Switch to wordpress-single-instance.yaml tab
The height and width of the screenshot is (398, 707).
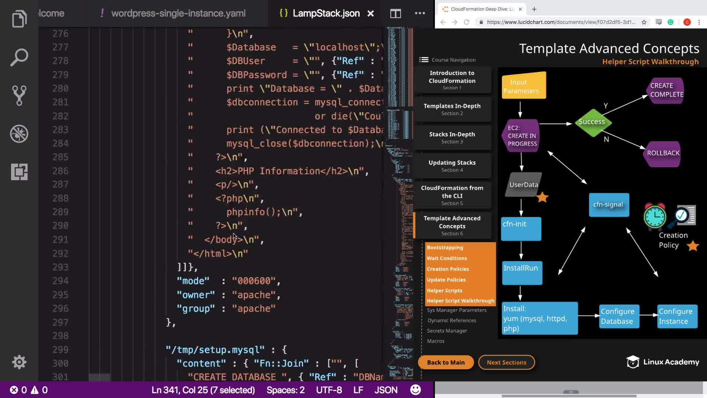178,14
